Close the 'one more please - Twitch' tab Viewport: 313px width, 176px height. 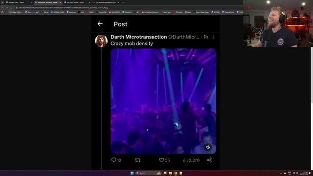click(89, 2)
